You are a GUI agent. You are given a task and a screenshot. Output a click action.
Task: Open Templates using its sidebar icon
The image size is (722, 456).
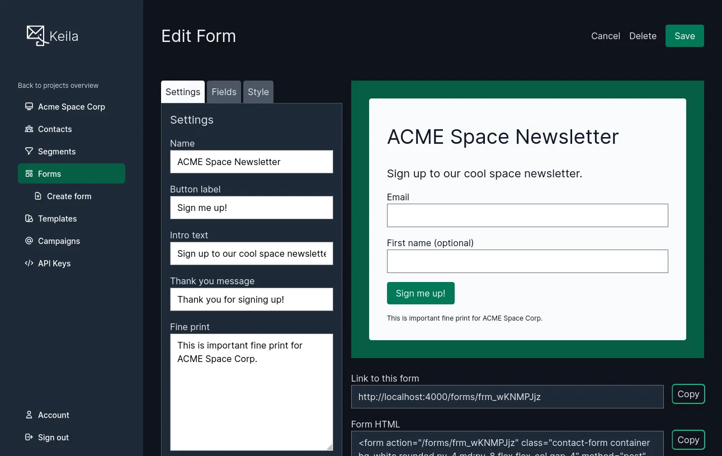point(29,218)
